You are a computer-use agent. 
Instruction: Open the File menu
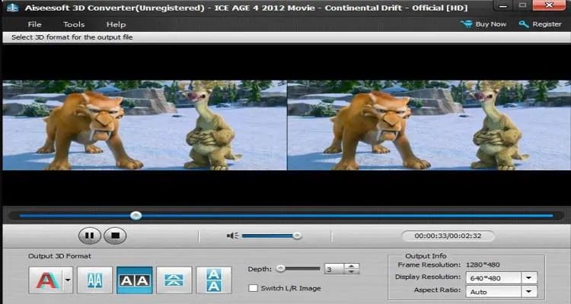(34, 24)
